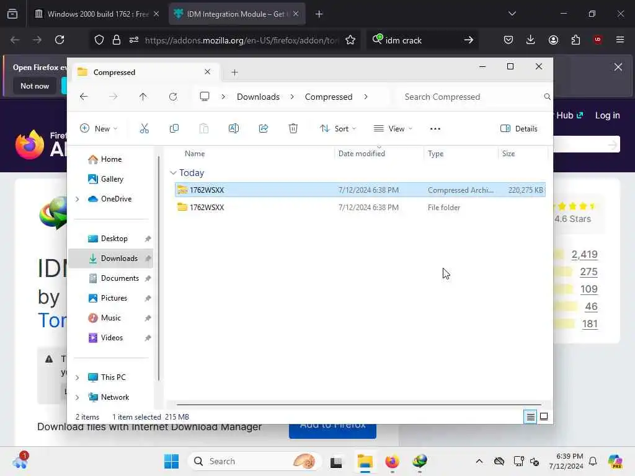
Task: Open Firefox Downloads panel icon
Action: click(531, 40)
